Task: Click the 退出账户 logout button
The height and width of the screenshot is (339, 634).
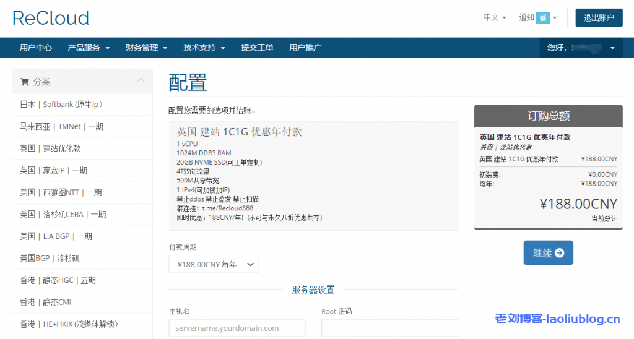Action: [599, 18]
